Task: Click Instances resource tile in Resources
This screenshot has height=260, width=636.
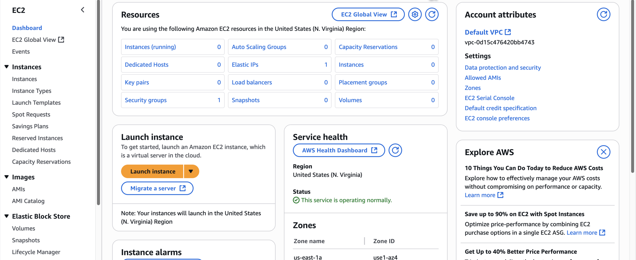Action: tap(387, 65)
